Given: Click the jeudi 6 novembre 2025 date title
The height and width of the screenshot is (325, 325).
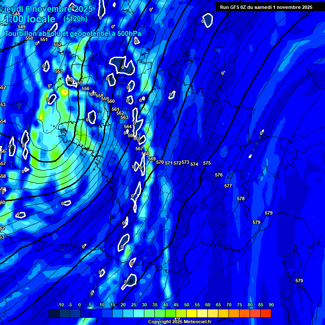Looking at the screenshot, I should (x=48, y=9).
